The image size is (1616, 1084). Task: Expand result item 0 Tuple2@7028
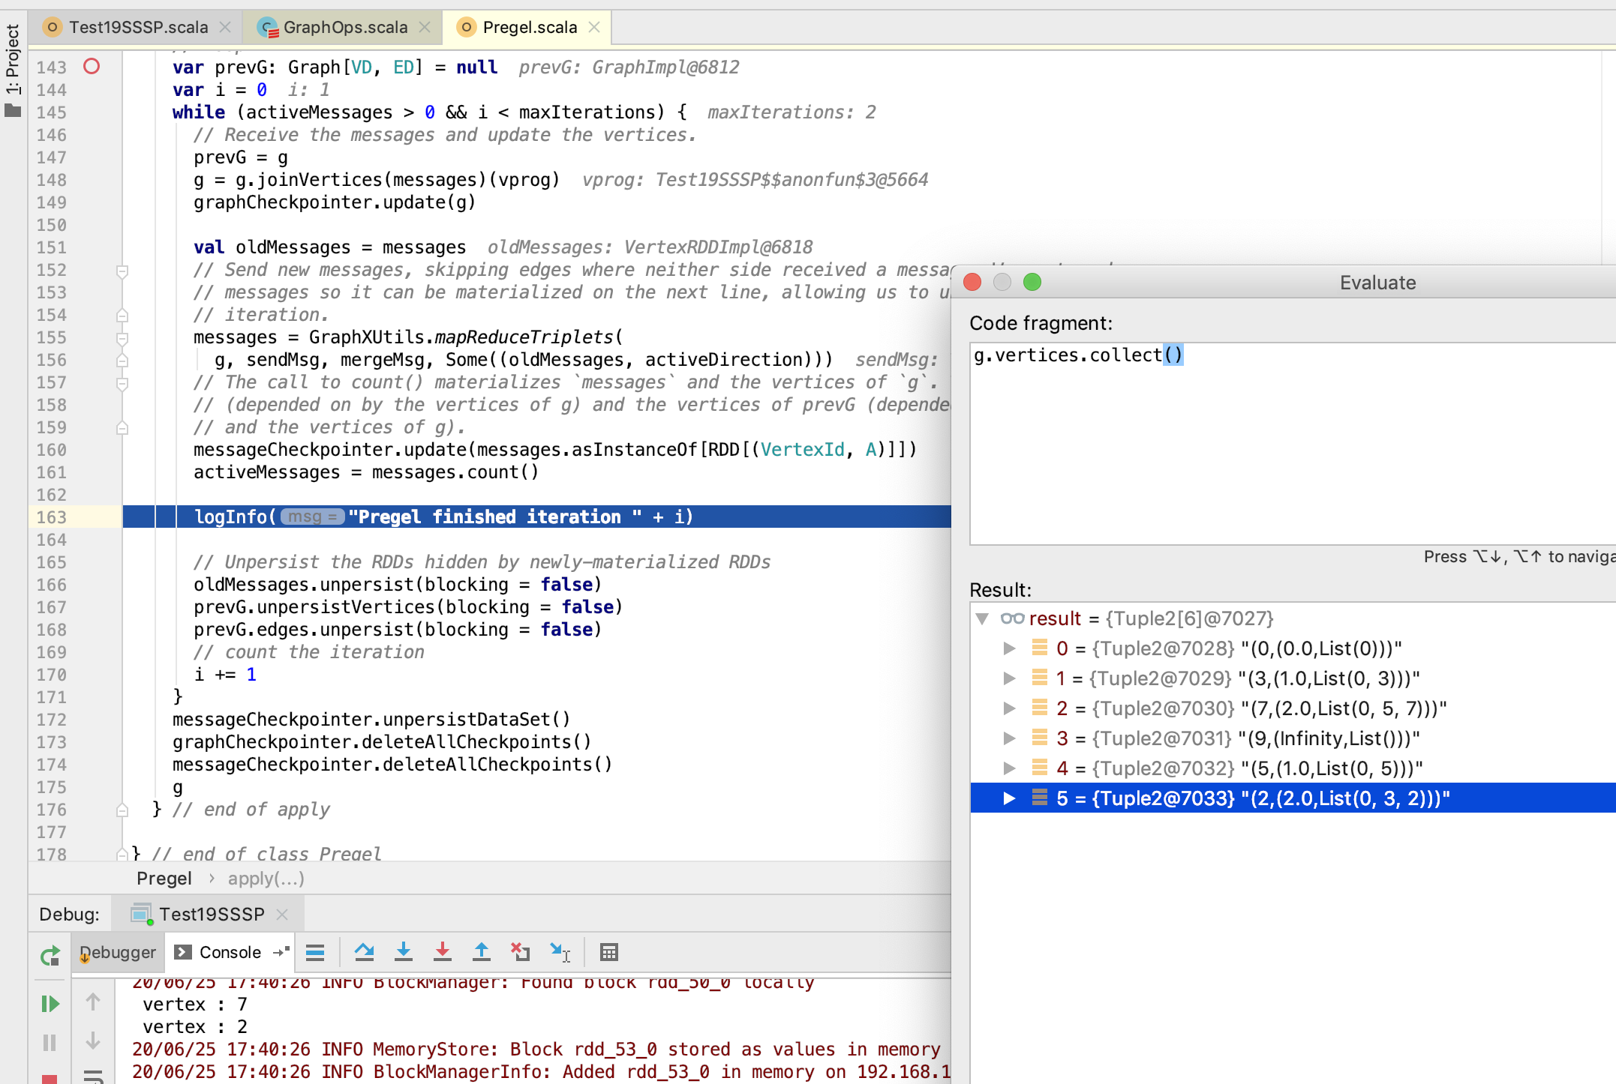pos(1010,648)
